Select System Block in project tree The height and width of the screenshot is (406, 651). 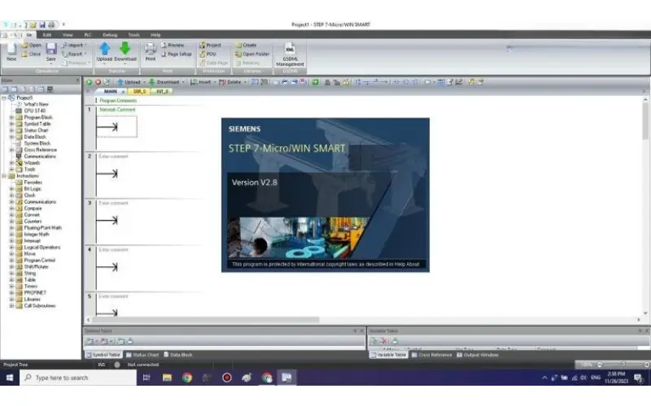pyautogui.click(x=37, y=144)
